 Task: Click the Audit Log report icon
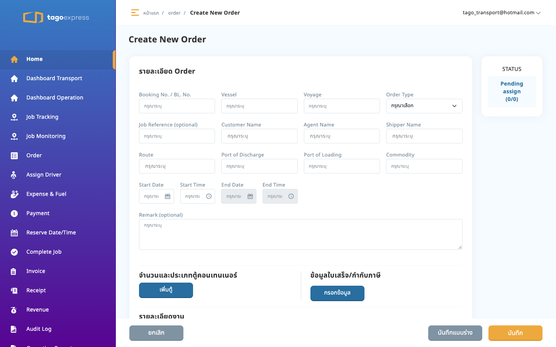tap(14, 329)
